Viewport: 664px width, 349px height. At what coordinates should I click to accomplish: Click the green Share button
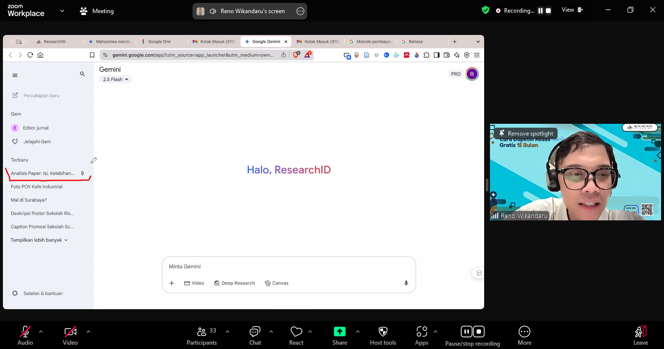coord(340,335)
